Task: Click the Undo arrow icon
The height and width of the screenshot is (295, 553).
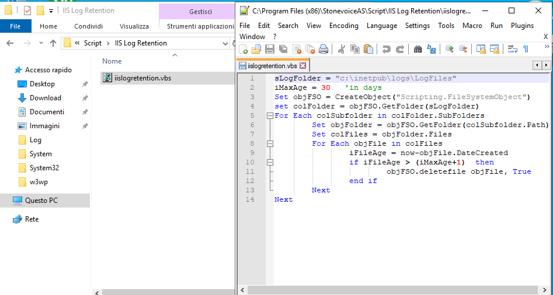Action: [387, 50]
